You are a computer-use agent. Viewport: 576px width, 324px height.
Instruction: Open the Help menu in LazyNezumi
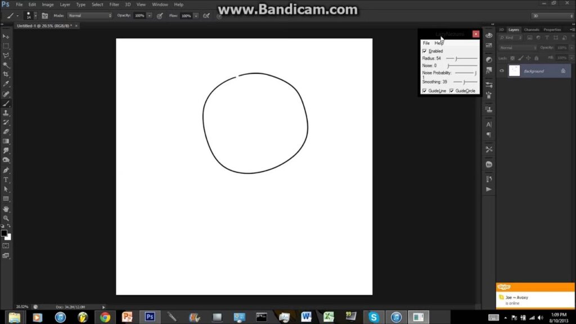(x=438, y=43)
